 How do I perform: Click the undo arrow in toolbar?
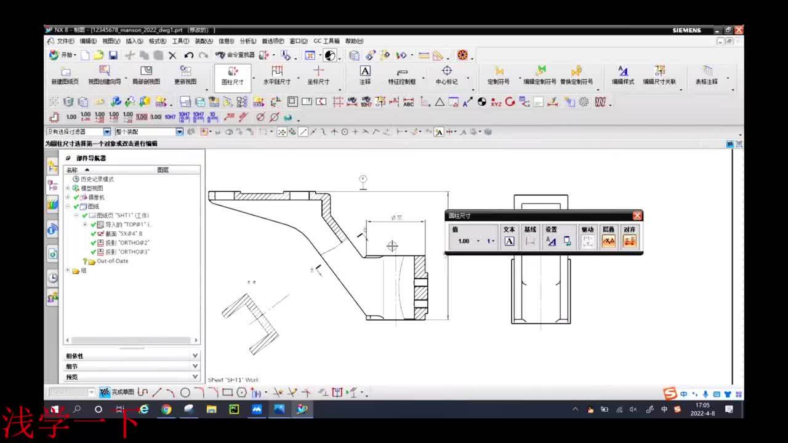click(x=189, y=55)
